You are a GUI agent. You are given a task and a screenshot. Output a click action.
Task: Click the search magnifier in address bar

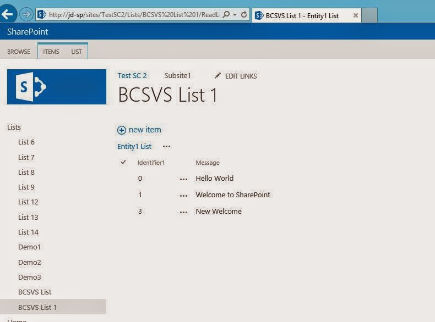click(226, 14)
